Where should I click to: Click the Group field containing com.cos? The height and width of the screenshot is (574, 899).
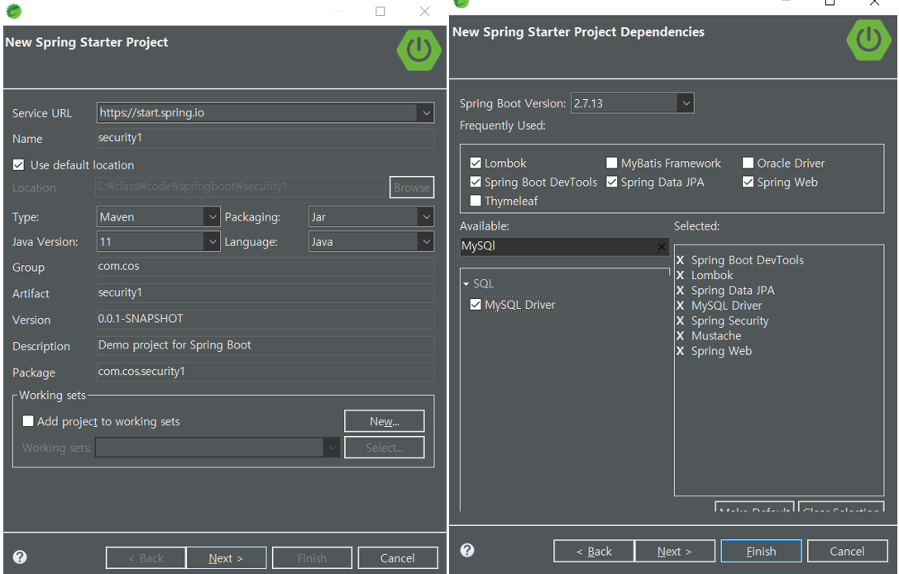265,267
